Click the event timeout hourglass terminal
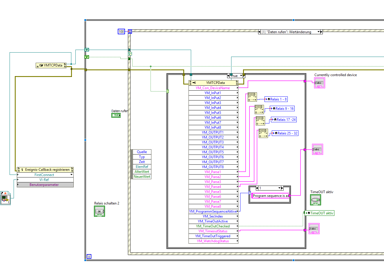The width and height of the screenshot is (384, 280). click(130, 31)
